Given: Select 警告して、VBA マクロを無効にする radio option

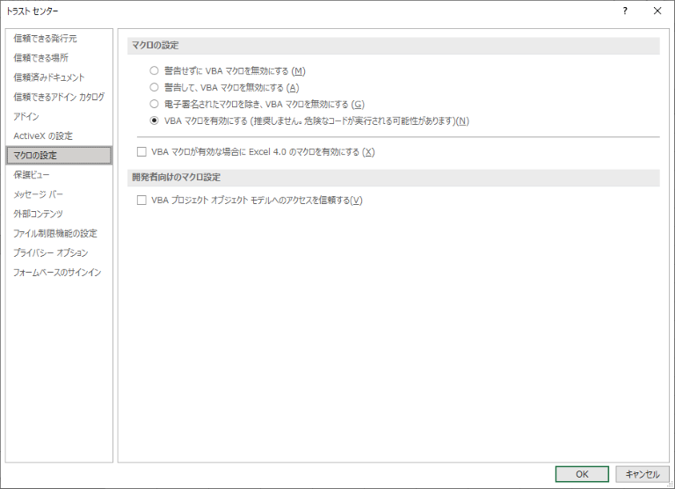Looking at the screenshot, I should (155, 88).
